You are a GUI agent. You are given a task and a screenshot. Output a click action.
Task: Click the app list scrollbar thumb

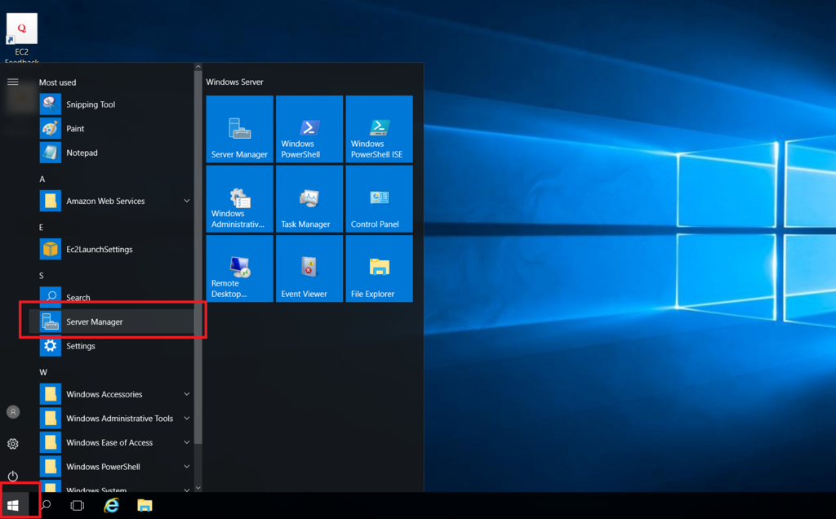(198, 258)
